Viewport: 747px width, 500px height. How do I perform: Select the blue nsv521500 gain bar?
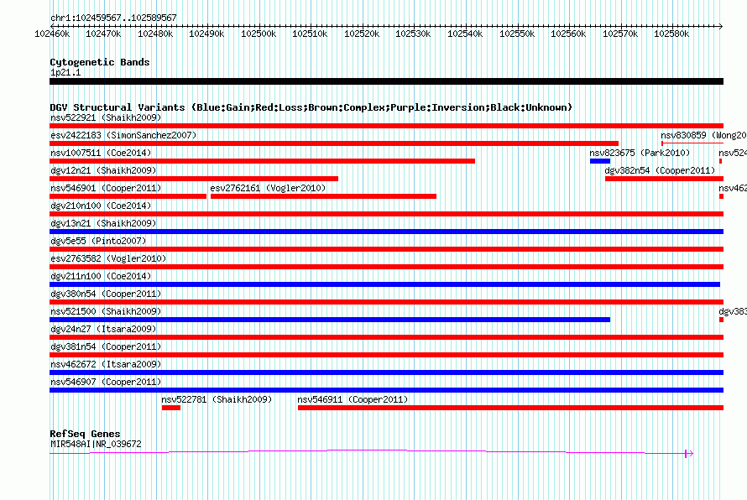click(330, 320)
